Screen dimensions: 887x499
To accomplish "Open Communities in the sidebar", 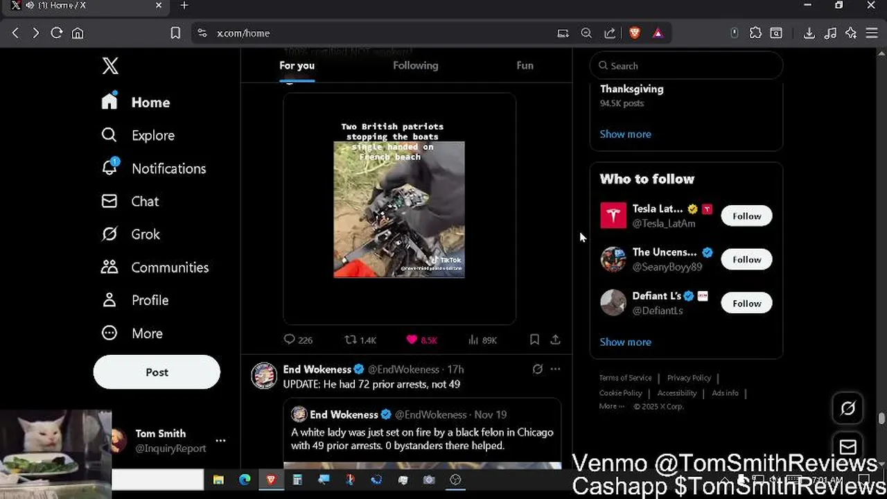I will coord(155,267).
